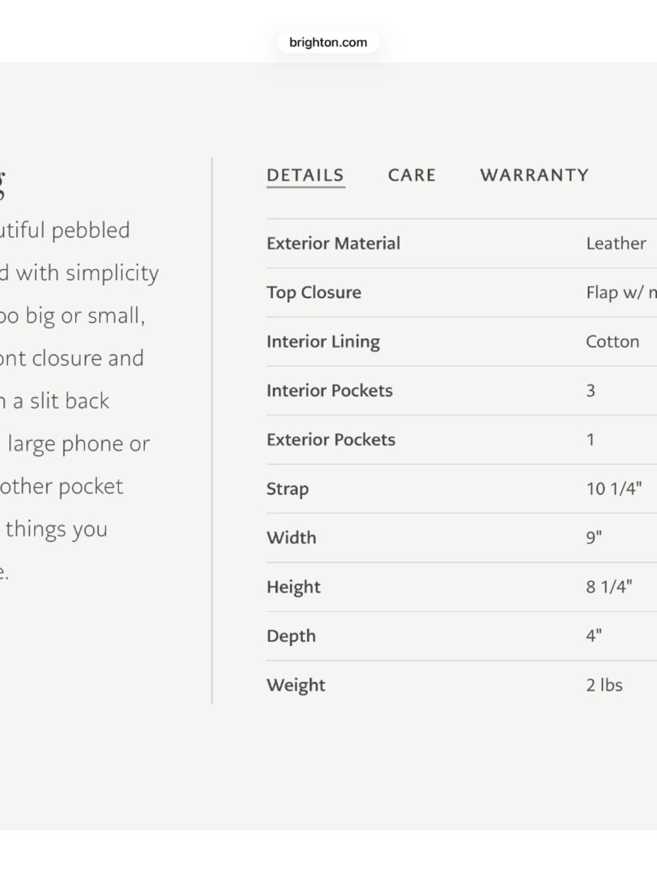
Task: Click the 8 1/4" height value
Action: tap(609, 587)
